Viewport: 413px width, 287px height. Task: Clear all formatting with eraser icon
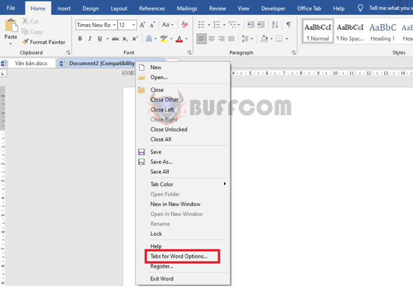coord(185,25)
